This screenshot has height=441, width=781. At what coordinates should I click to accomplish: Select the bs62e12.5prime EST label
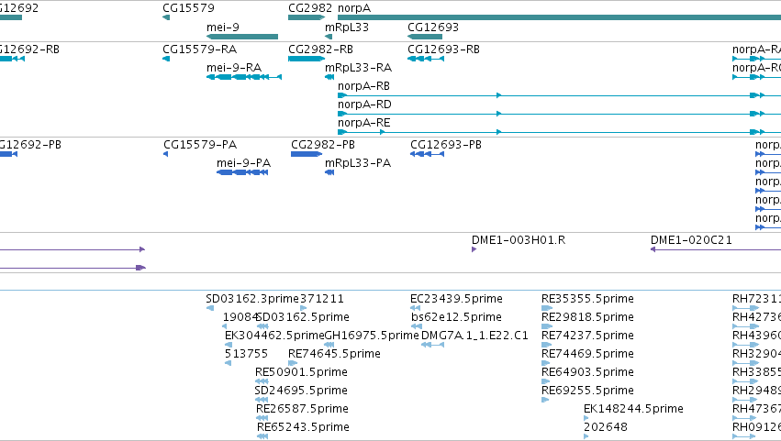[456, 317]
